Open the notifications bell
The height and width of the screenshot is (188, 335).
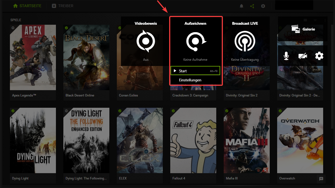(x=241, y=6)
